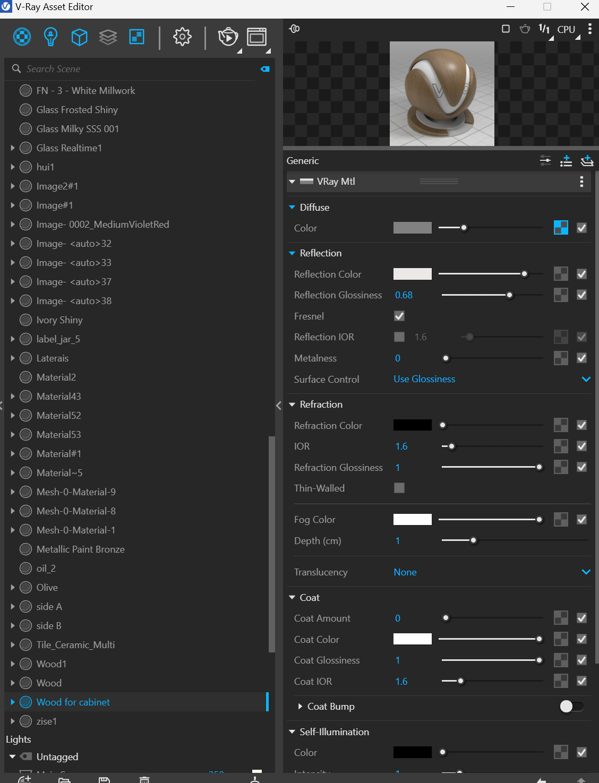Collapse the Untagged lights group
Screen dimensions: 599x783
click(12, 757)
